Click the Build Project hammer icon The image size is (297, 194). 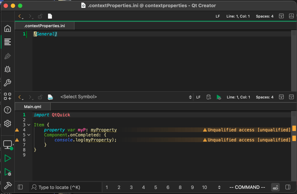click(7, 186)
